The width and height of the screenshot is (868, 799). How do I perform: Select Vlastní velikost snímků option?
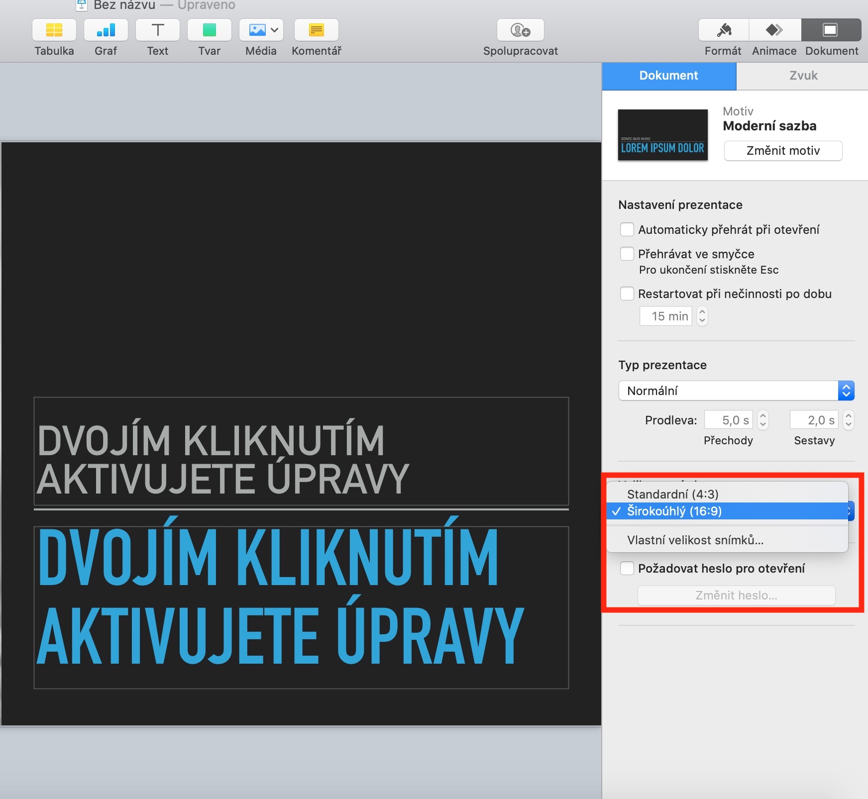tap(695, 540)
